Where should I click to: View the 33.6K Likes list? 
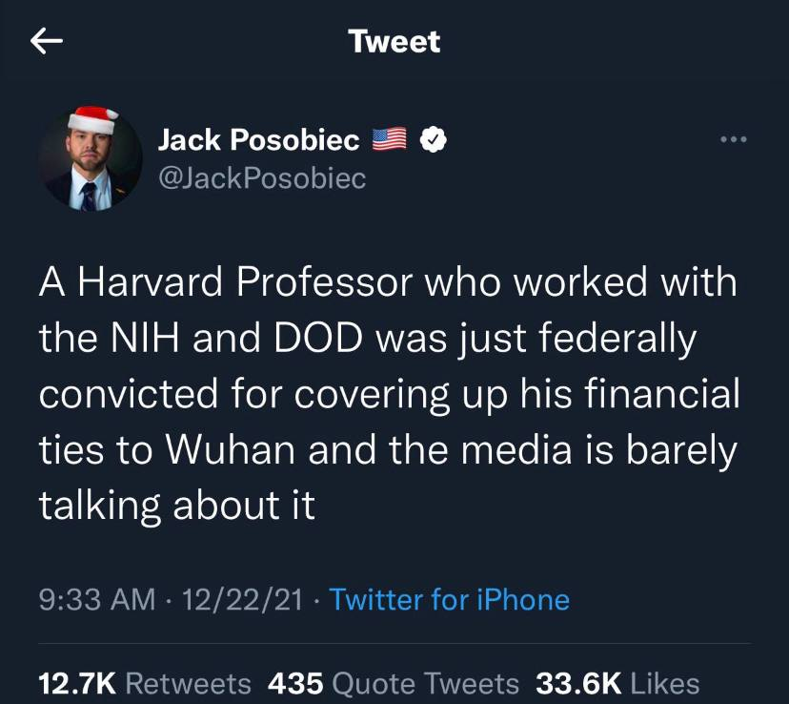click(x=617, y=683)
